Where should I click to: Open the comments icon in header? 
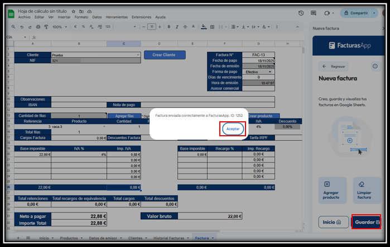point(314,13)
